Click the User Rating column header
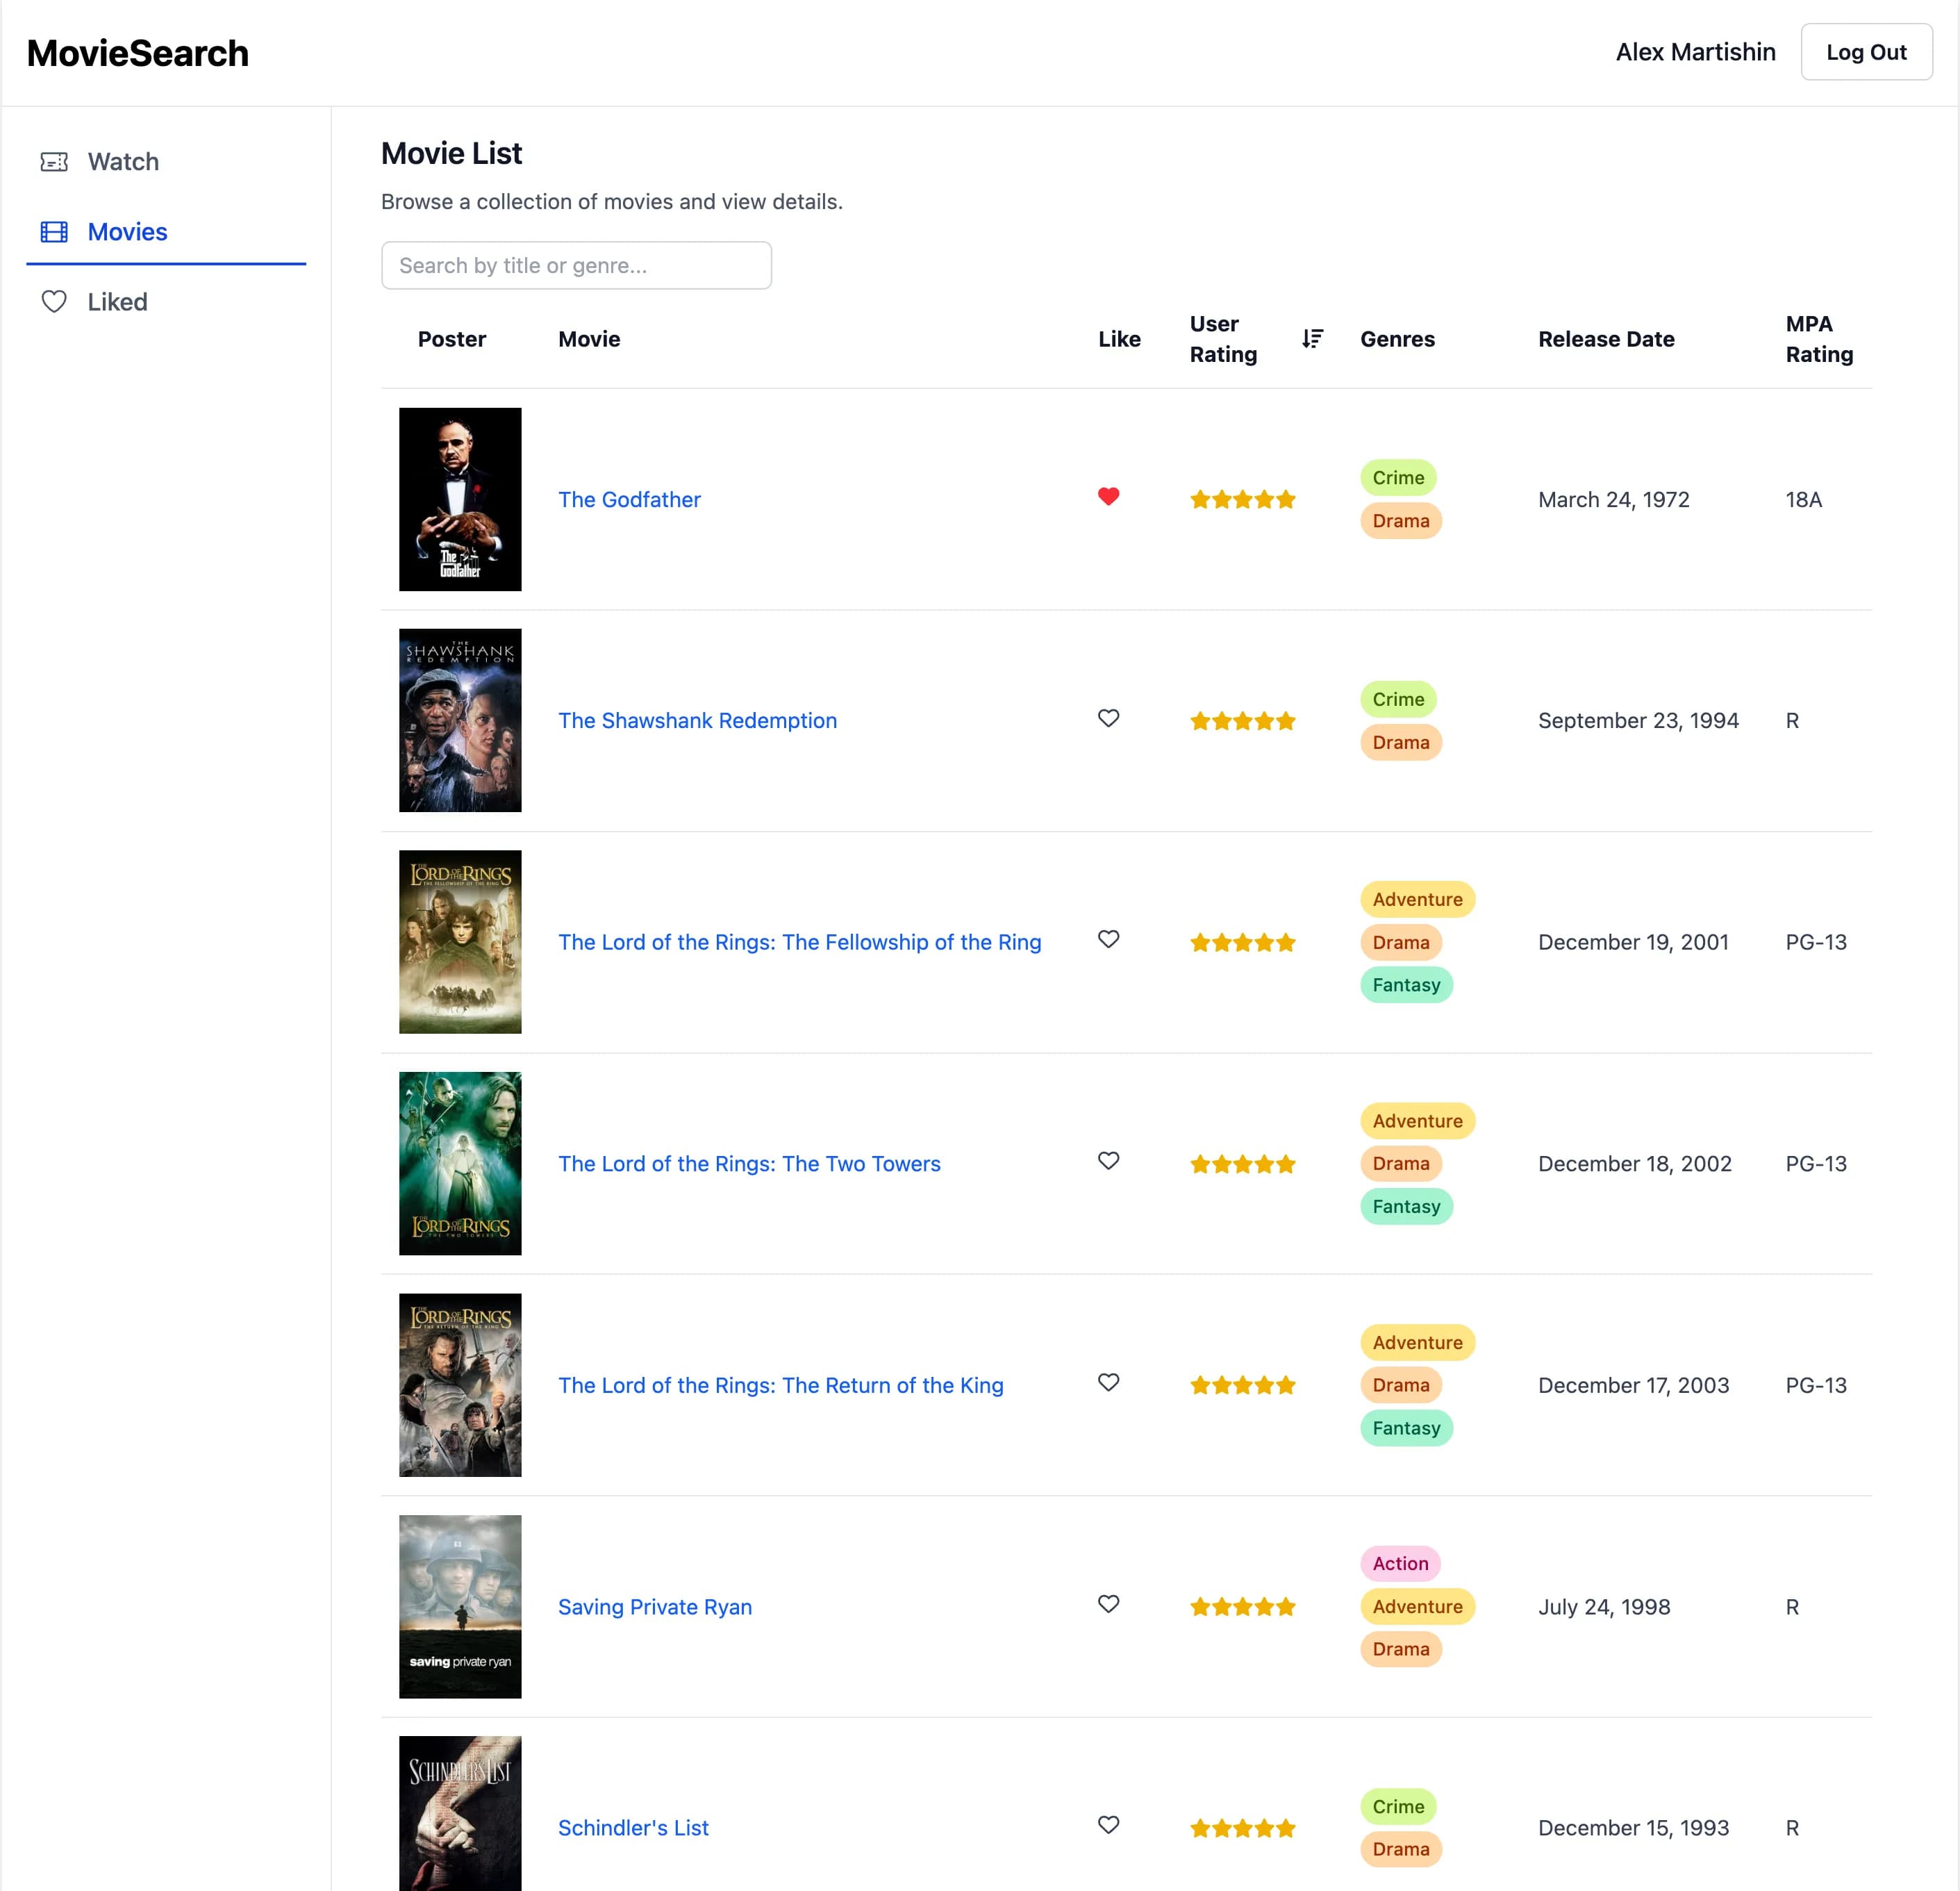Image resolution: width=1960 pixels, height=1891 pixels. [x=1223, y=339]
